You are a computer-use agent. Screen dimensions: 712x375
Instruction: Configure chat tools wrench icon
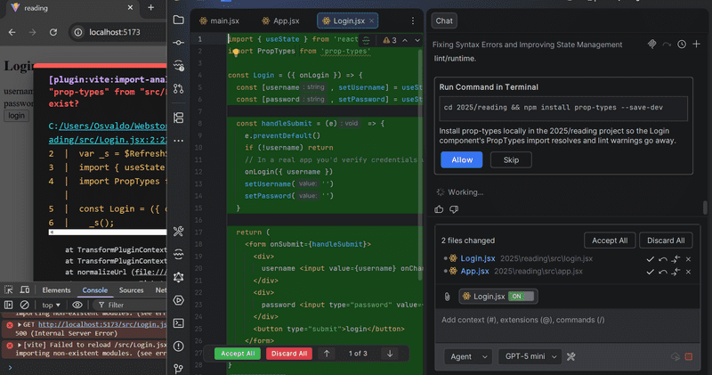click(x=570, y=357)
